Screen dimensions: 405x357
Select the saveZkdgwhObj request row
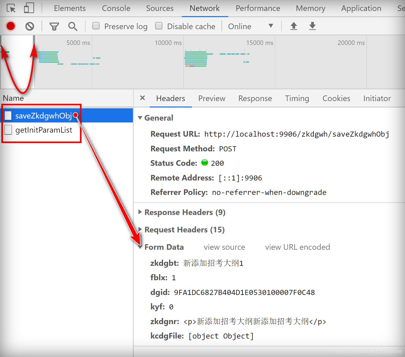(67, 116)
